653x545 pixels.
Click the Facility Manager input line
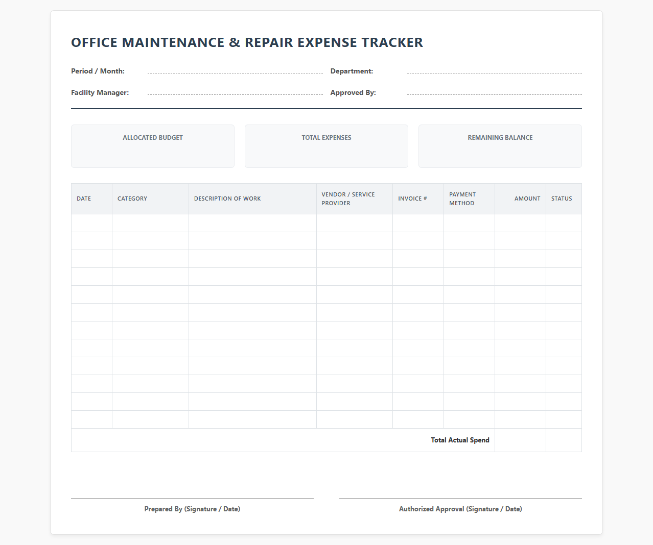pyautogui.click(x=235, y=92)
